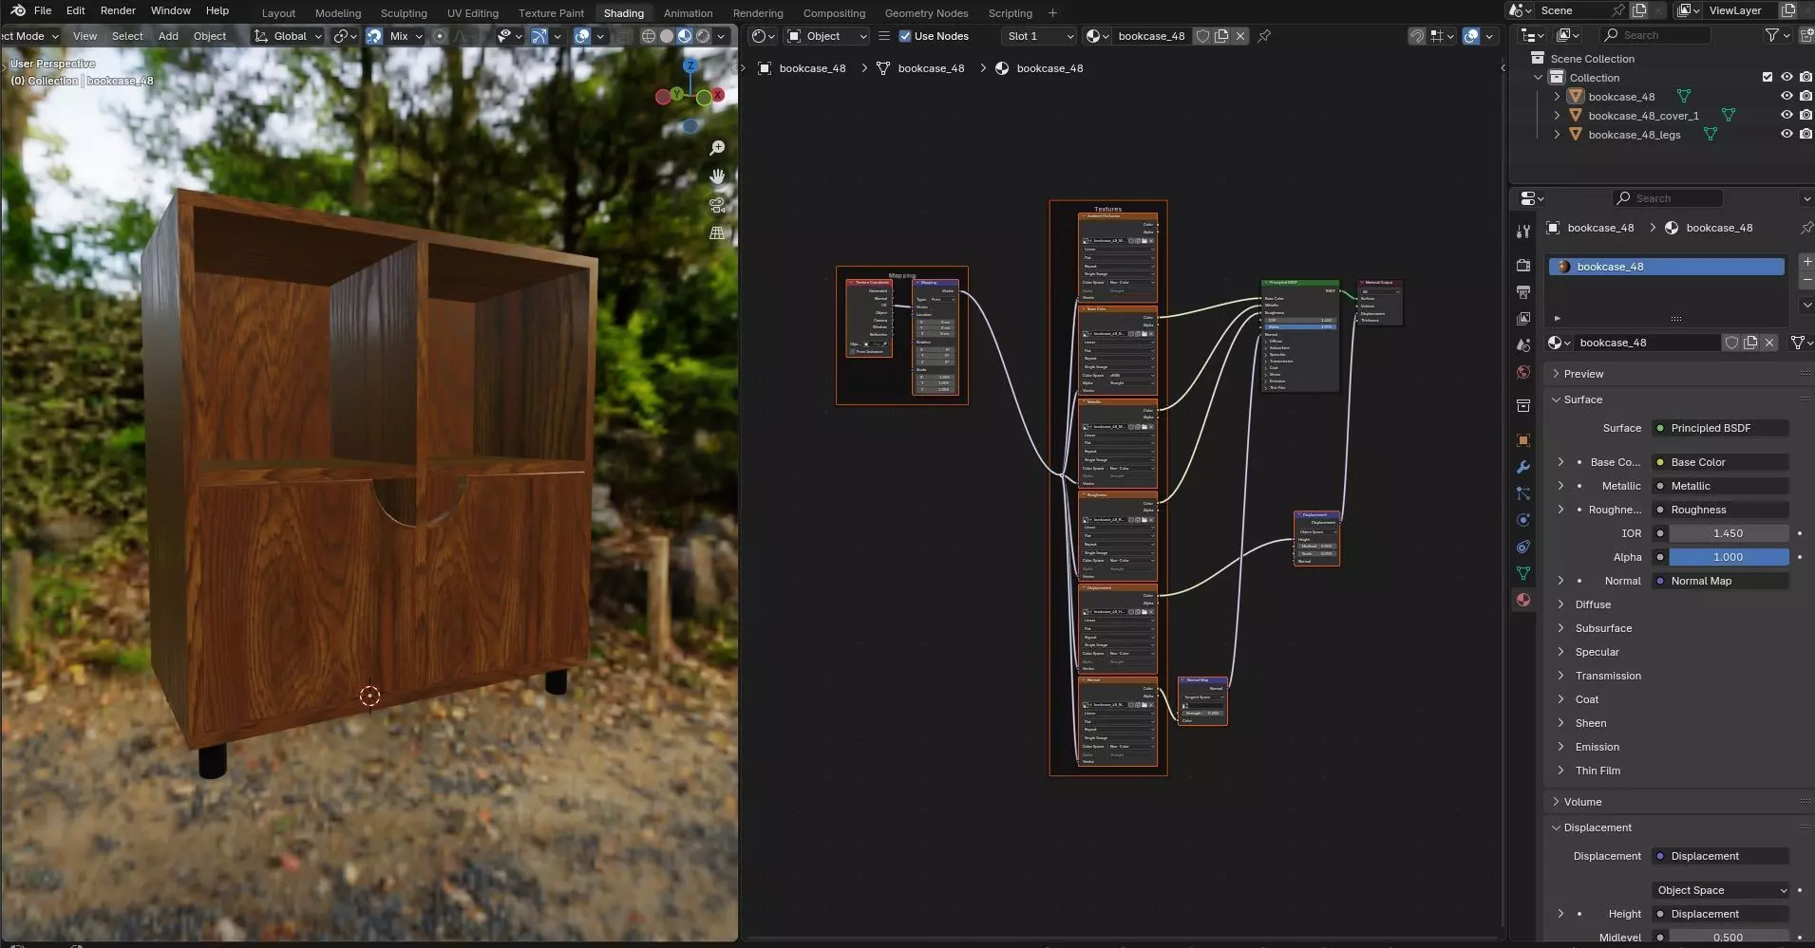
Task: Toggle Collection exclude checkbox in outliner
Action: coord(1768,78)
